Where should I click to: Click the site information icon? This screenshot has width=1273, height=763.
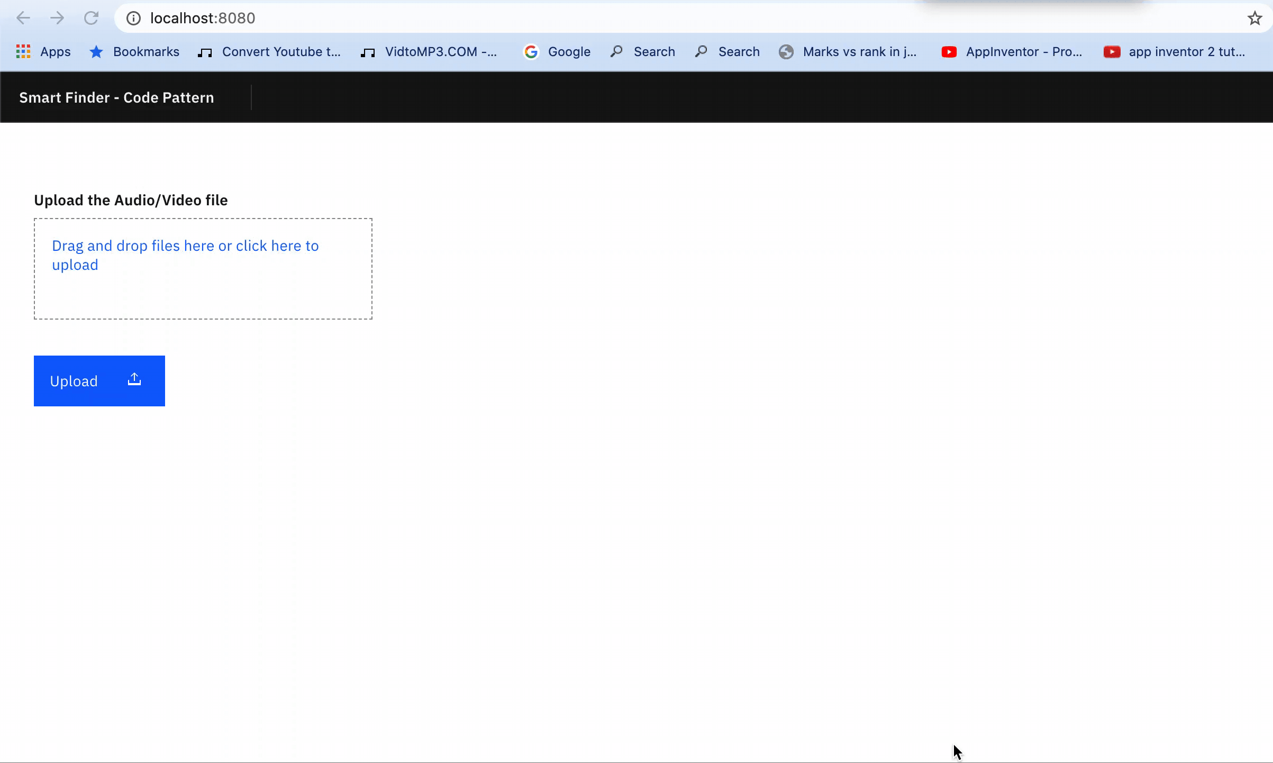coord(133,19)
